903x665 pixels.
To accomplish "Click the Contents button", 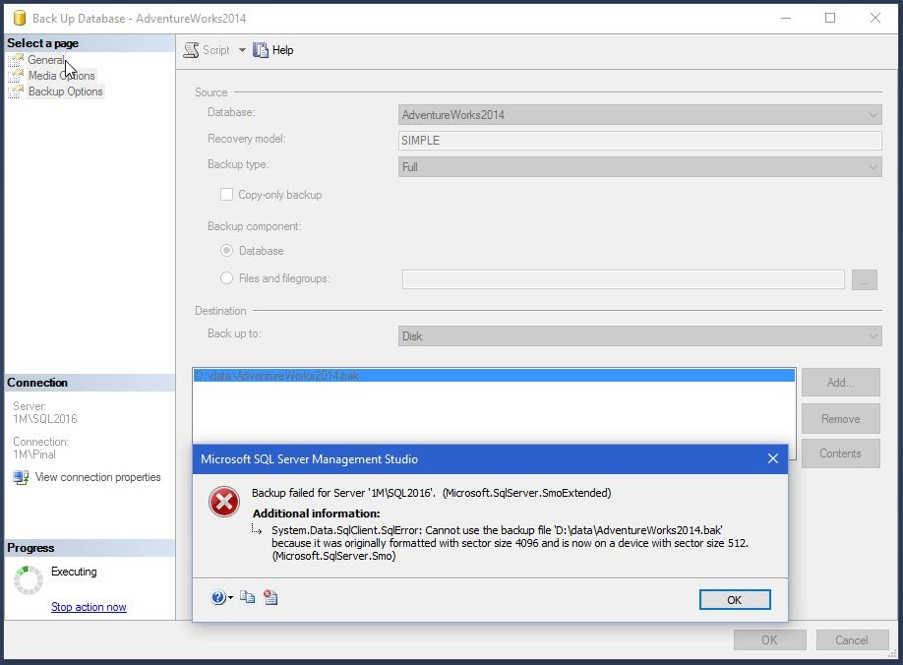I will click(840, 453).
